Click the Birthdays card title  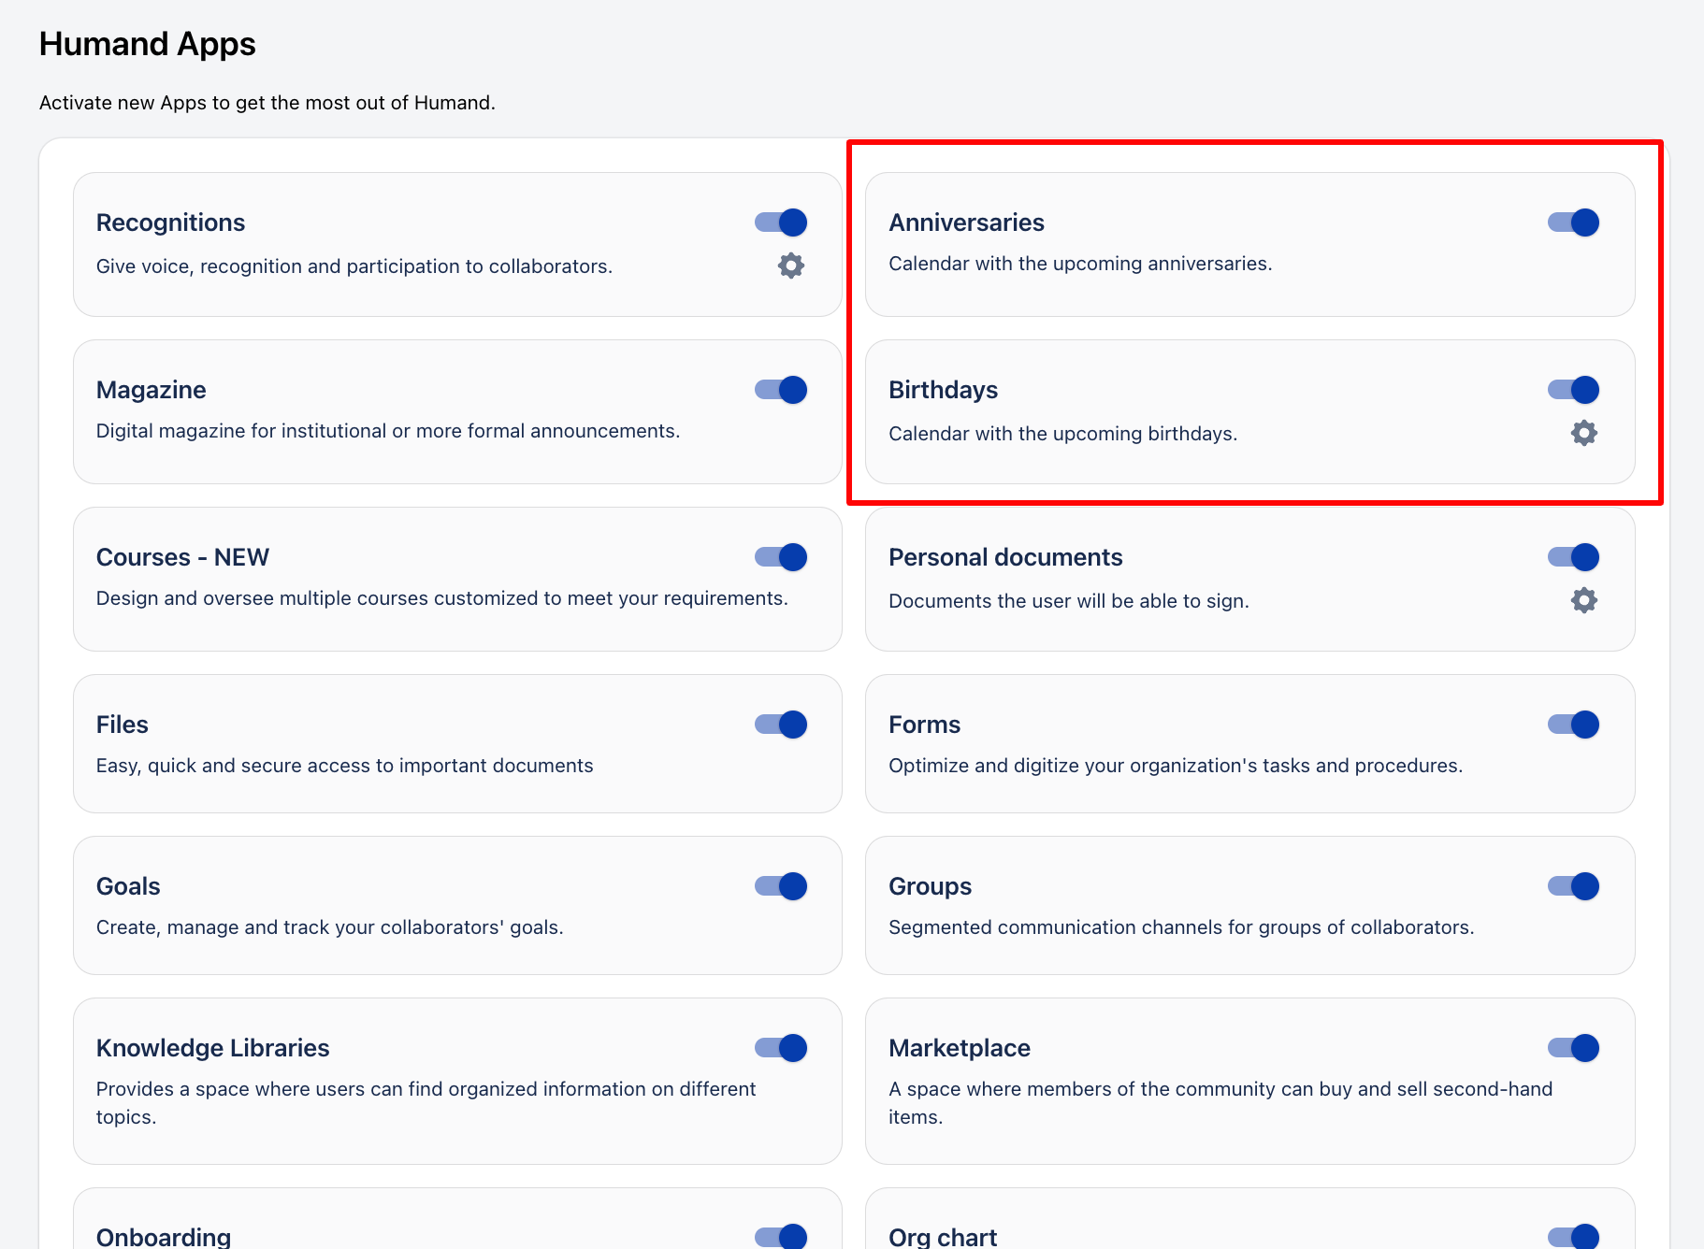(x=943, y=390)
